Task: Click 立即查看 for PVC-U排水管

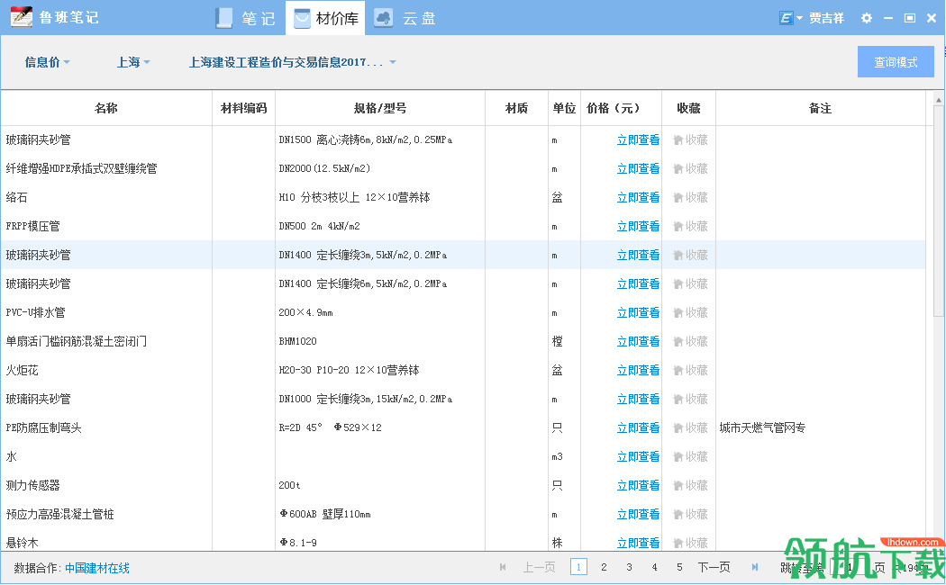Action: (x=638, y=312)
